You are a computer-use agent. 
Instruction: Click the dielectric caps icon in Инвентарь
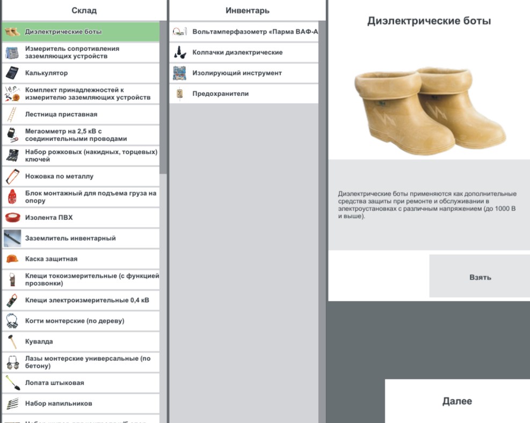(x=179, y=53)
